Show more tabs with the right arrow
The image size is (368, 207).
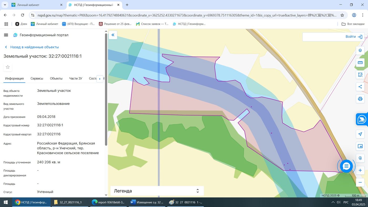(x=100, y=79)
